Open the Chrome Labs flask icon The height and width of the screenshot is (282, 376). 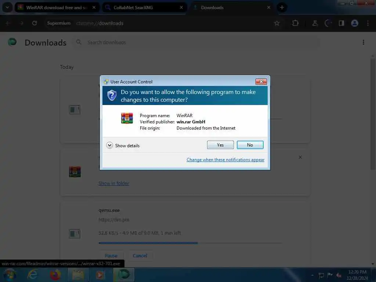[315, 23]
